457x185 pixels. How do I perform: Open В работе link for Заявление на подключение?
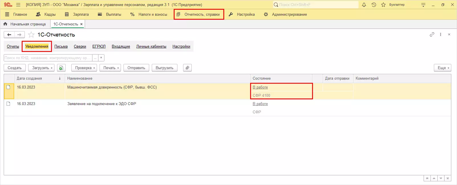tap(260, 104)
